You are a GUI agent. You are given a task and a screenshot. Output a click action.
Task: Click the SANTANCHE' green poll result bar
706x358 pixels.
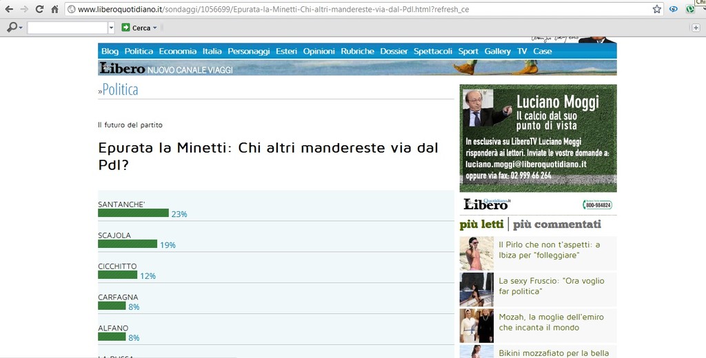click(x=133, y=213)
